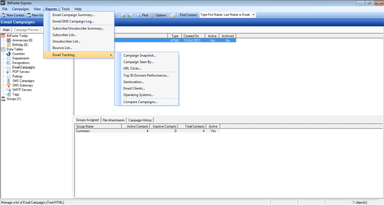
Task: Select the Countries globe icon in tree
Action: tap(9, 54)
